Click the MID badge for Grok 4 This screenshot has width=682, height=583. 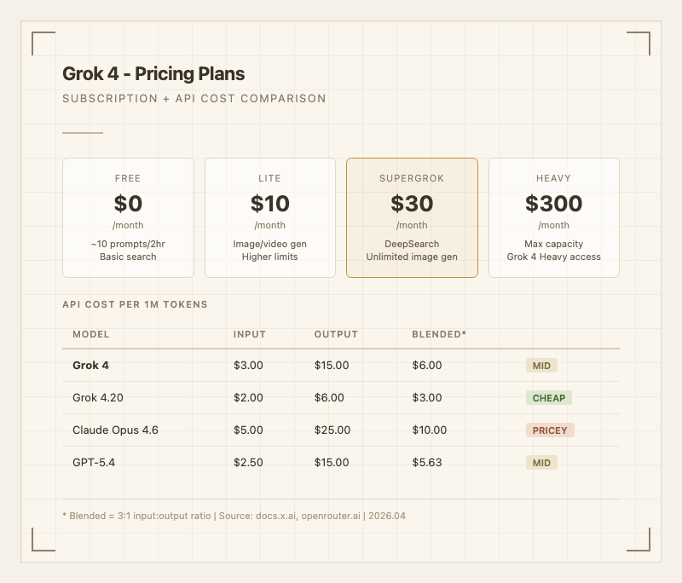[x=541, y=366]
